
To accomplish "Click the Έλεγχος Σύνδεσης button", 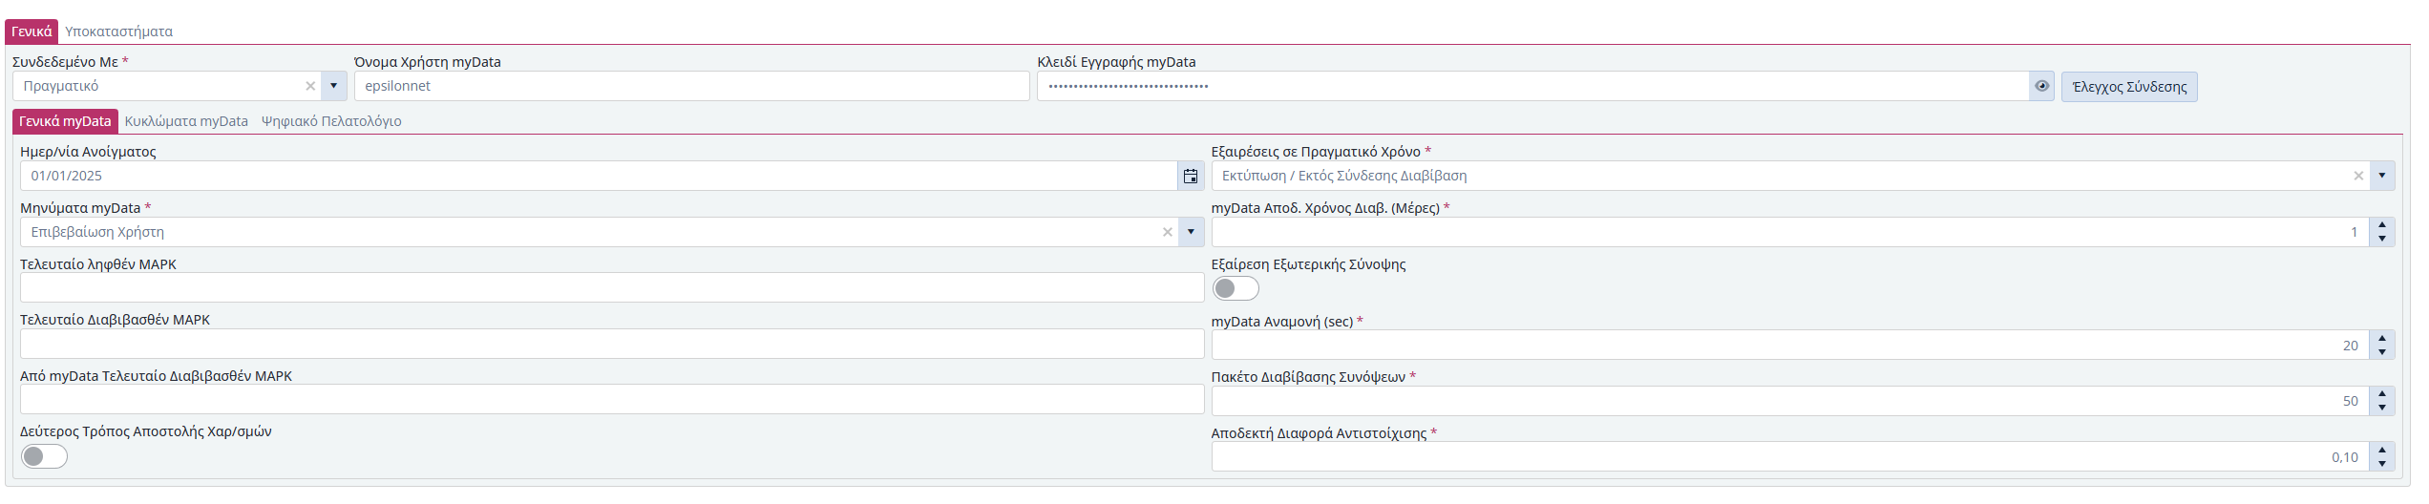I will [2128, 87].
